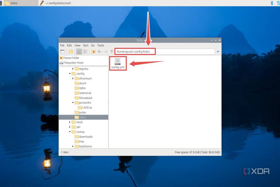Navigate back with the left arrow
The height and width of the screenshot is (187, 280).
[x=100, y=52]
